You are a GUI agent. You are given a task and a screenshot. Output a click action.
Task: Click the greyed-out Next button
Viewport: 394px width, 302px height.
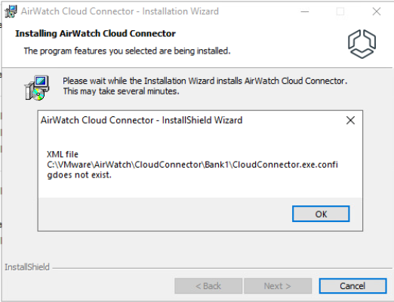tap(278, 286)
